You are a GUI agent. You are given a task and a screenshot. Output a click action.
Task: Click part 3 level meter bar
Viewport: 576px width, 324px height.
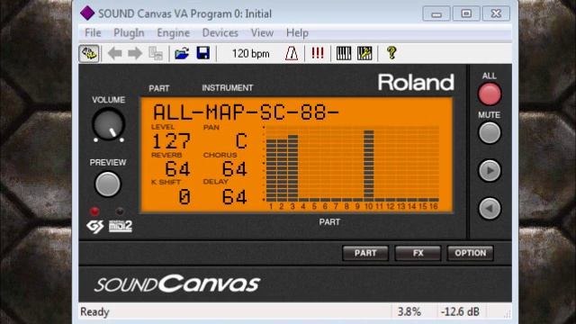(292, 168)
